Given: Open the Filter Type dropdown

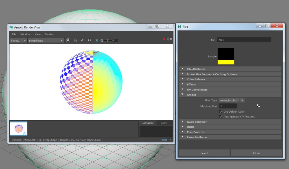Looking at the screenshot, I should click(242, 100).
